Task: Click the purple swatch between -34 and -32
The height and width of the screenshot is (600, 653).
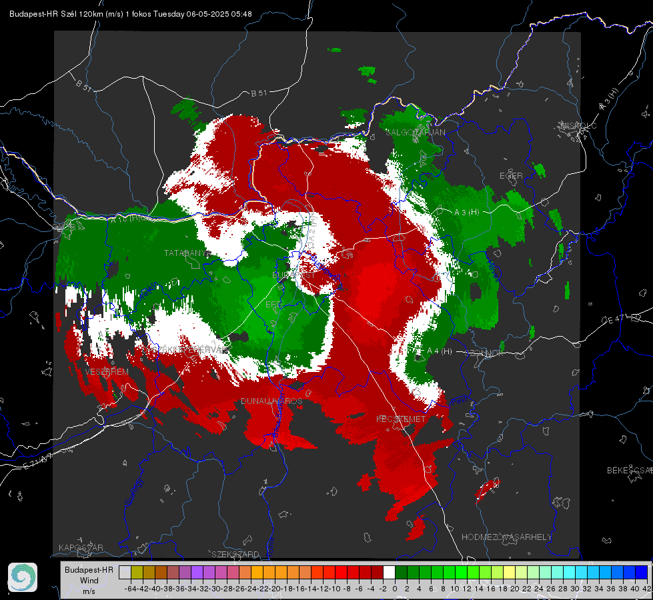Action: (x=197, y=572)
